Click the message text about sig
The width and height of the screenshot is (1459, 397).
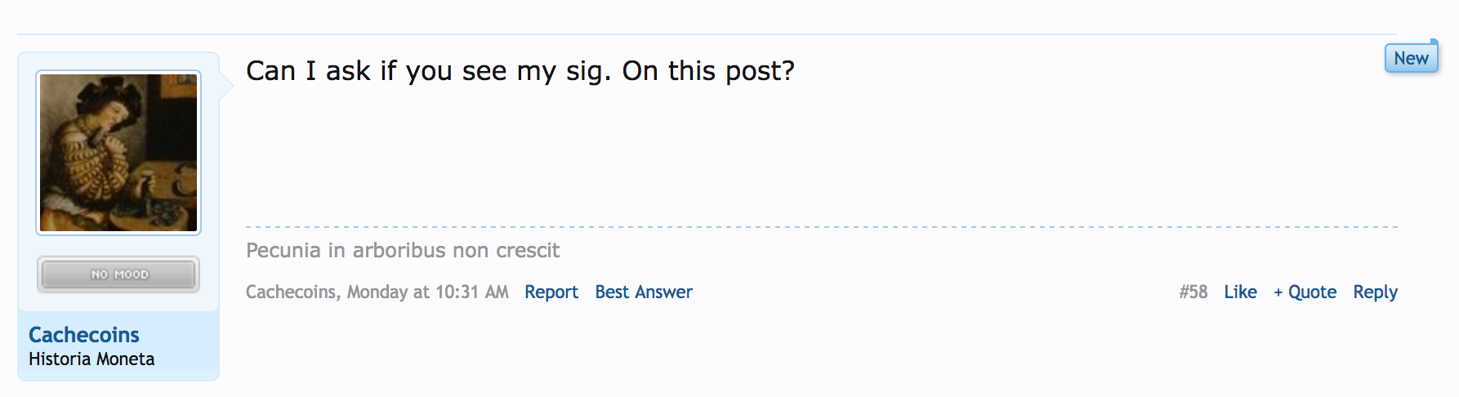(x=520, y=71)
